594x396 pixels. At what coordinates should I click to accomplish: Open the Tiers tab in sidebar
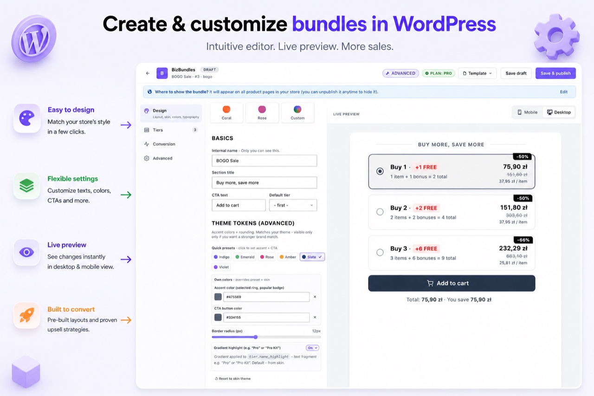click(171, 130)
